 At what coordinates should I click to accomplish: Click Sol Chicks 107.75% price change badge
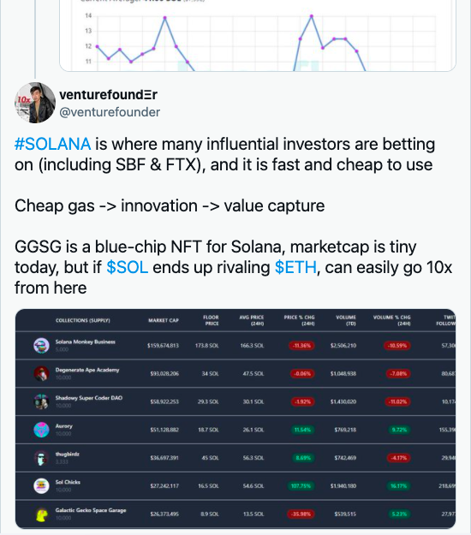tap(301, 486)
